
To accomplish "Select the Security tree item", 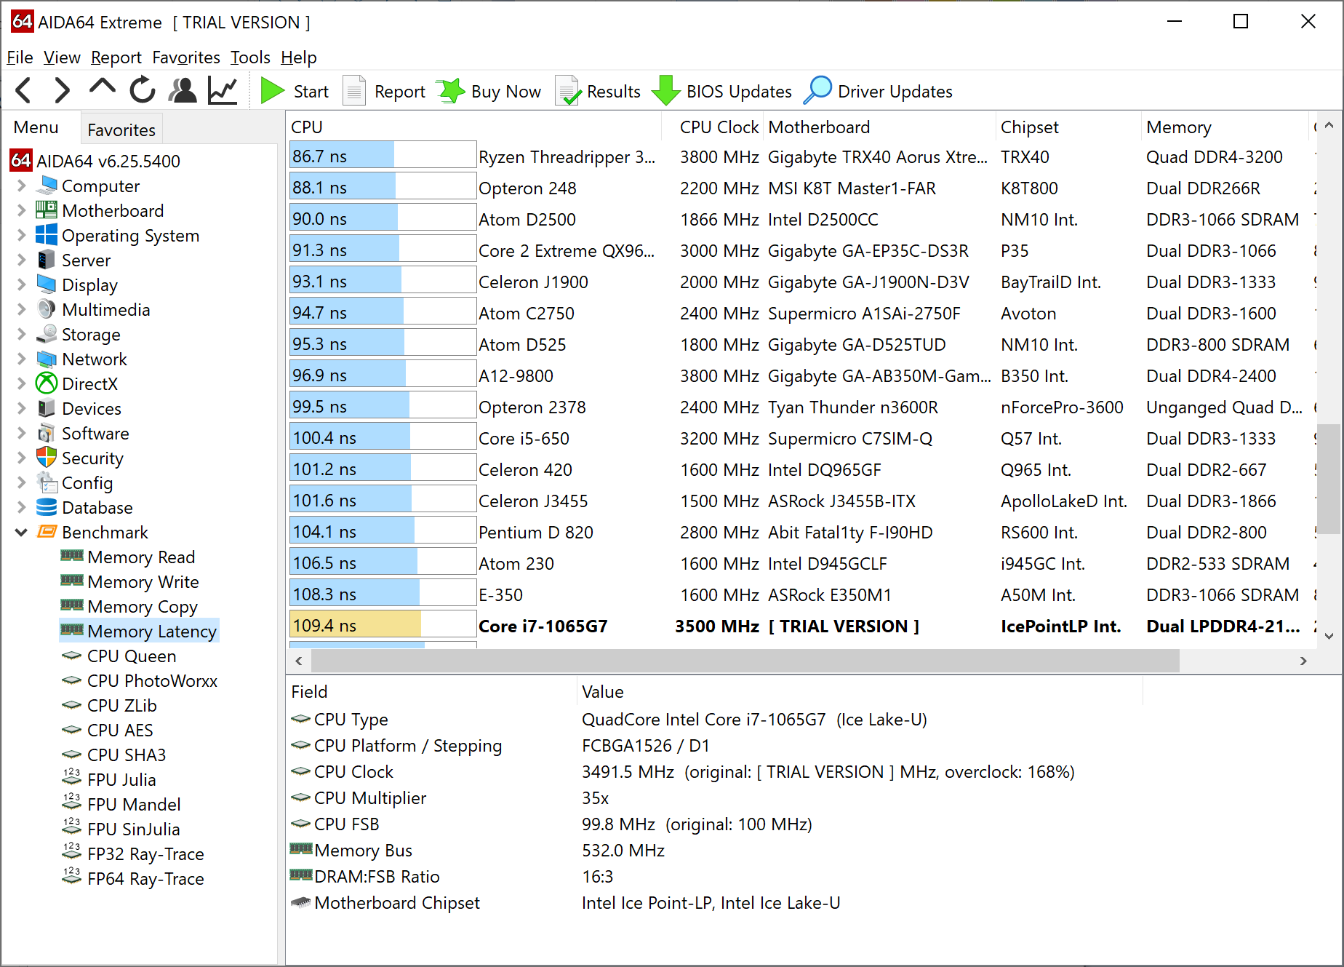I will coord(80,458).
